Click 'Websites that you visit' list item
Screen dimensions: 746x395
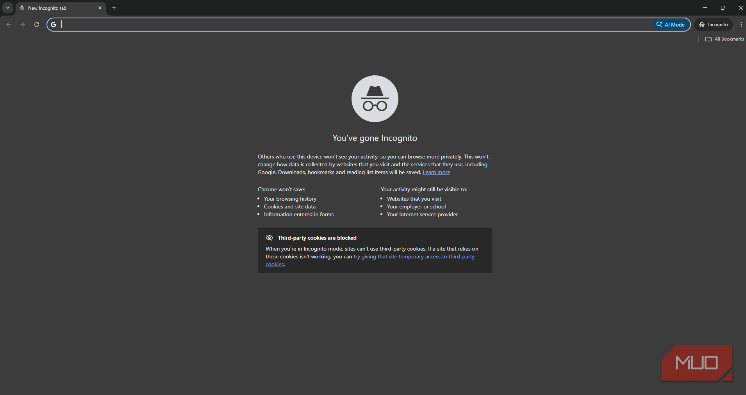(x=414, y=199)
